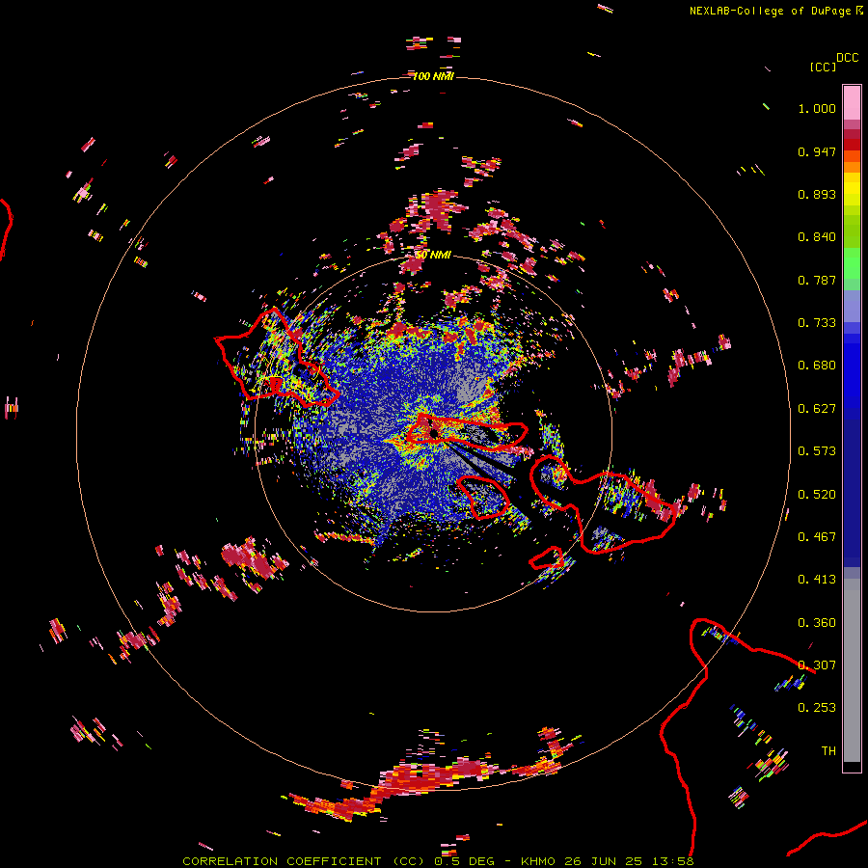Click the KHMO timestamp 26 JUN 25 13:58

click(x=608, y=861)
